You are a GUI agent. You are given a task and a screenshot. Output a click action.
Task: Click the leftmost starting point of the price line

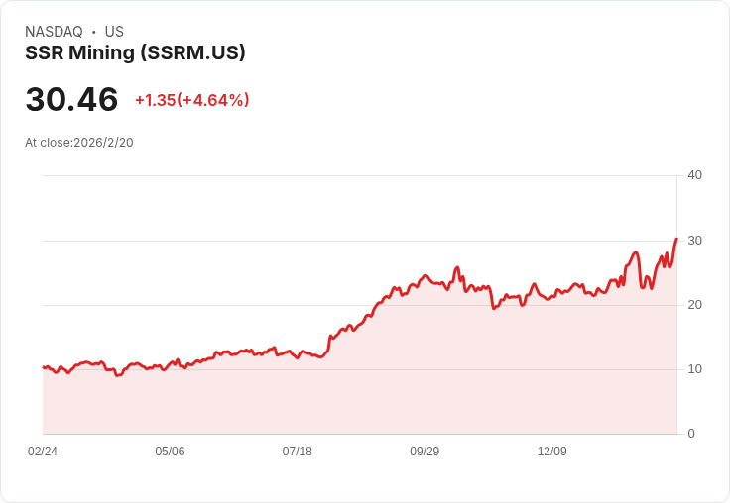point(44,367)
